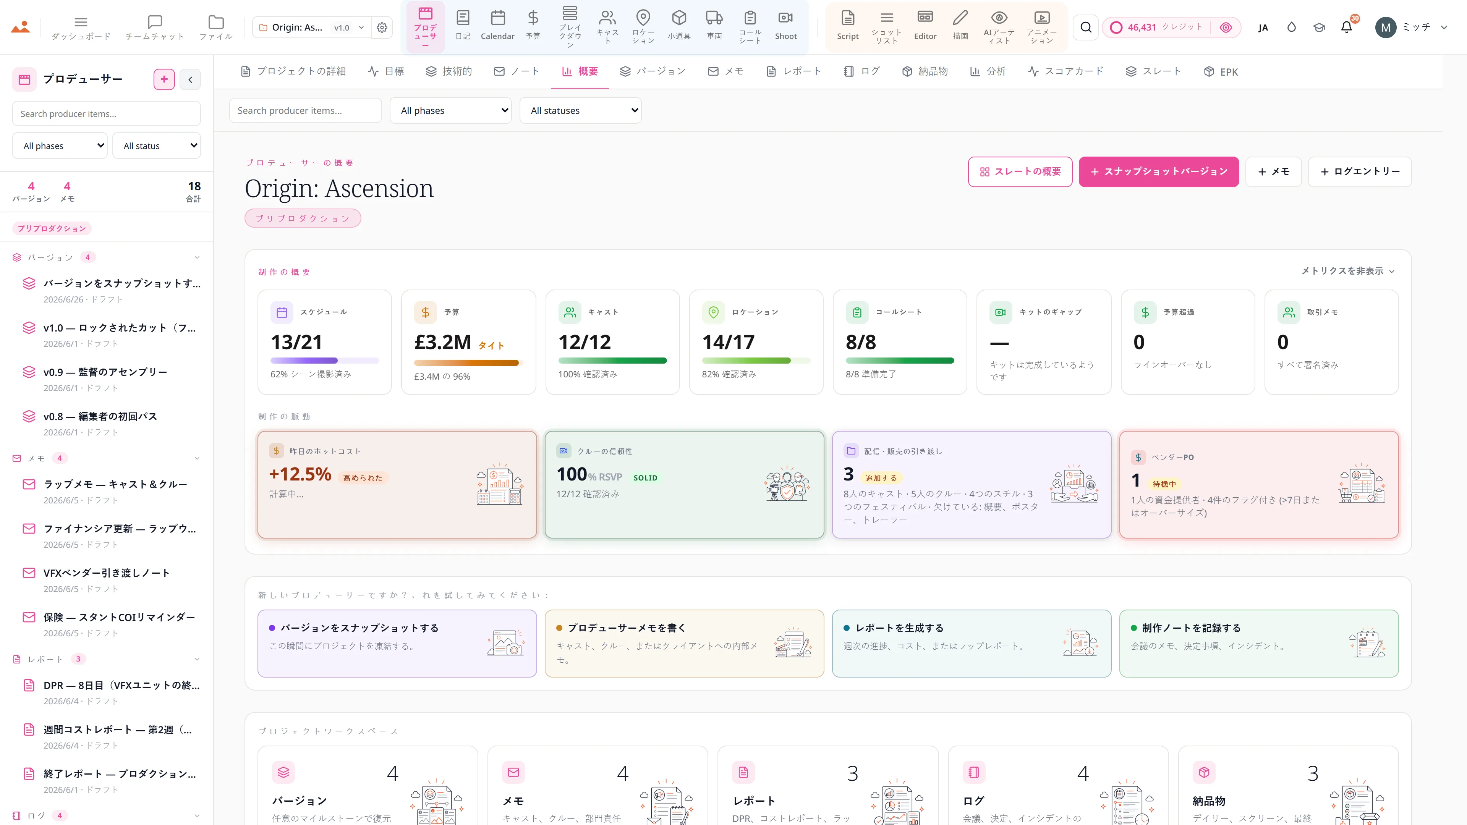
Task: Click the ロケーション 14/17 progress bar
Action: click(x=756, y=361)
